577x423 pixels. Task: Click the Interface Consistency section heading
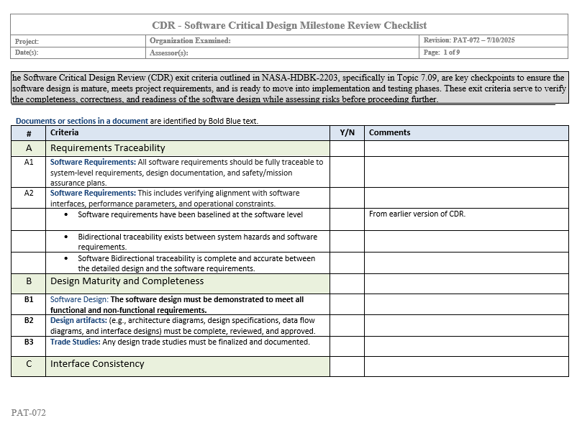point(97,364)
